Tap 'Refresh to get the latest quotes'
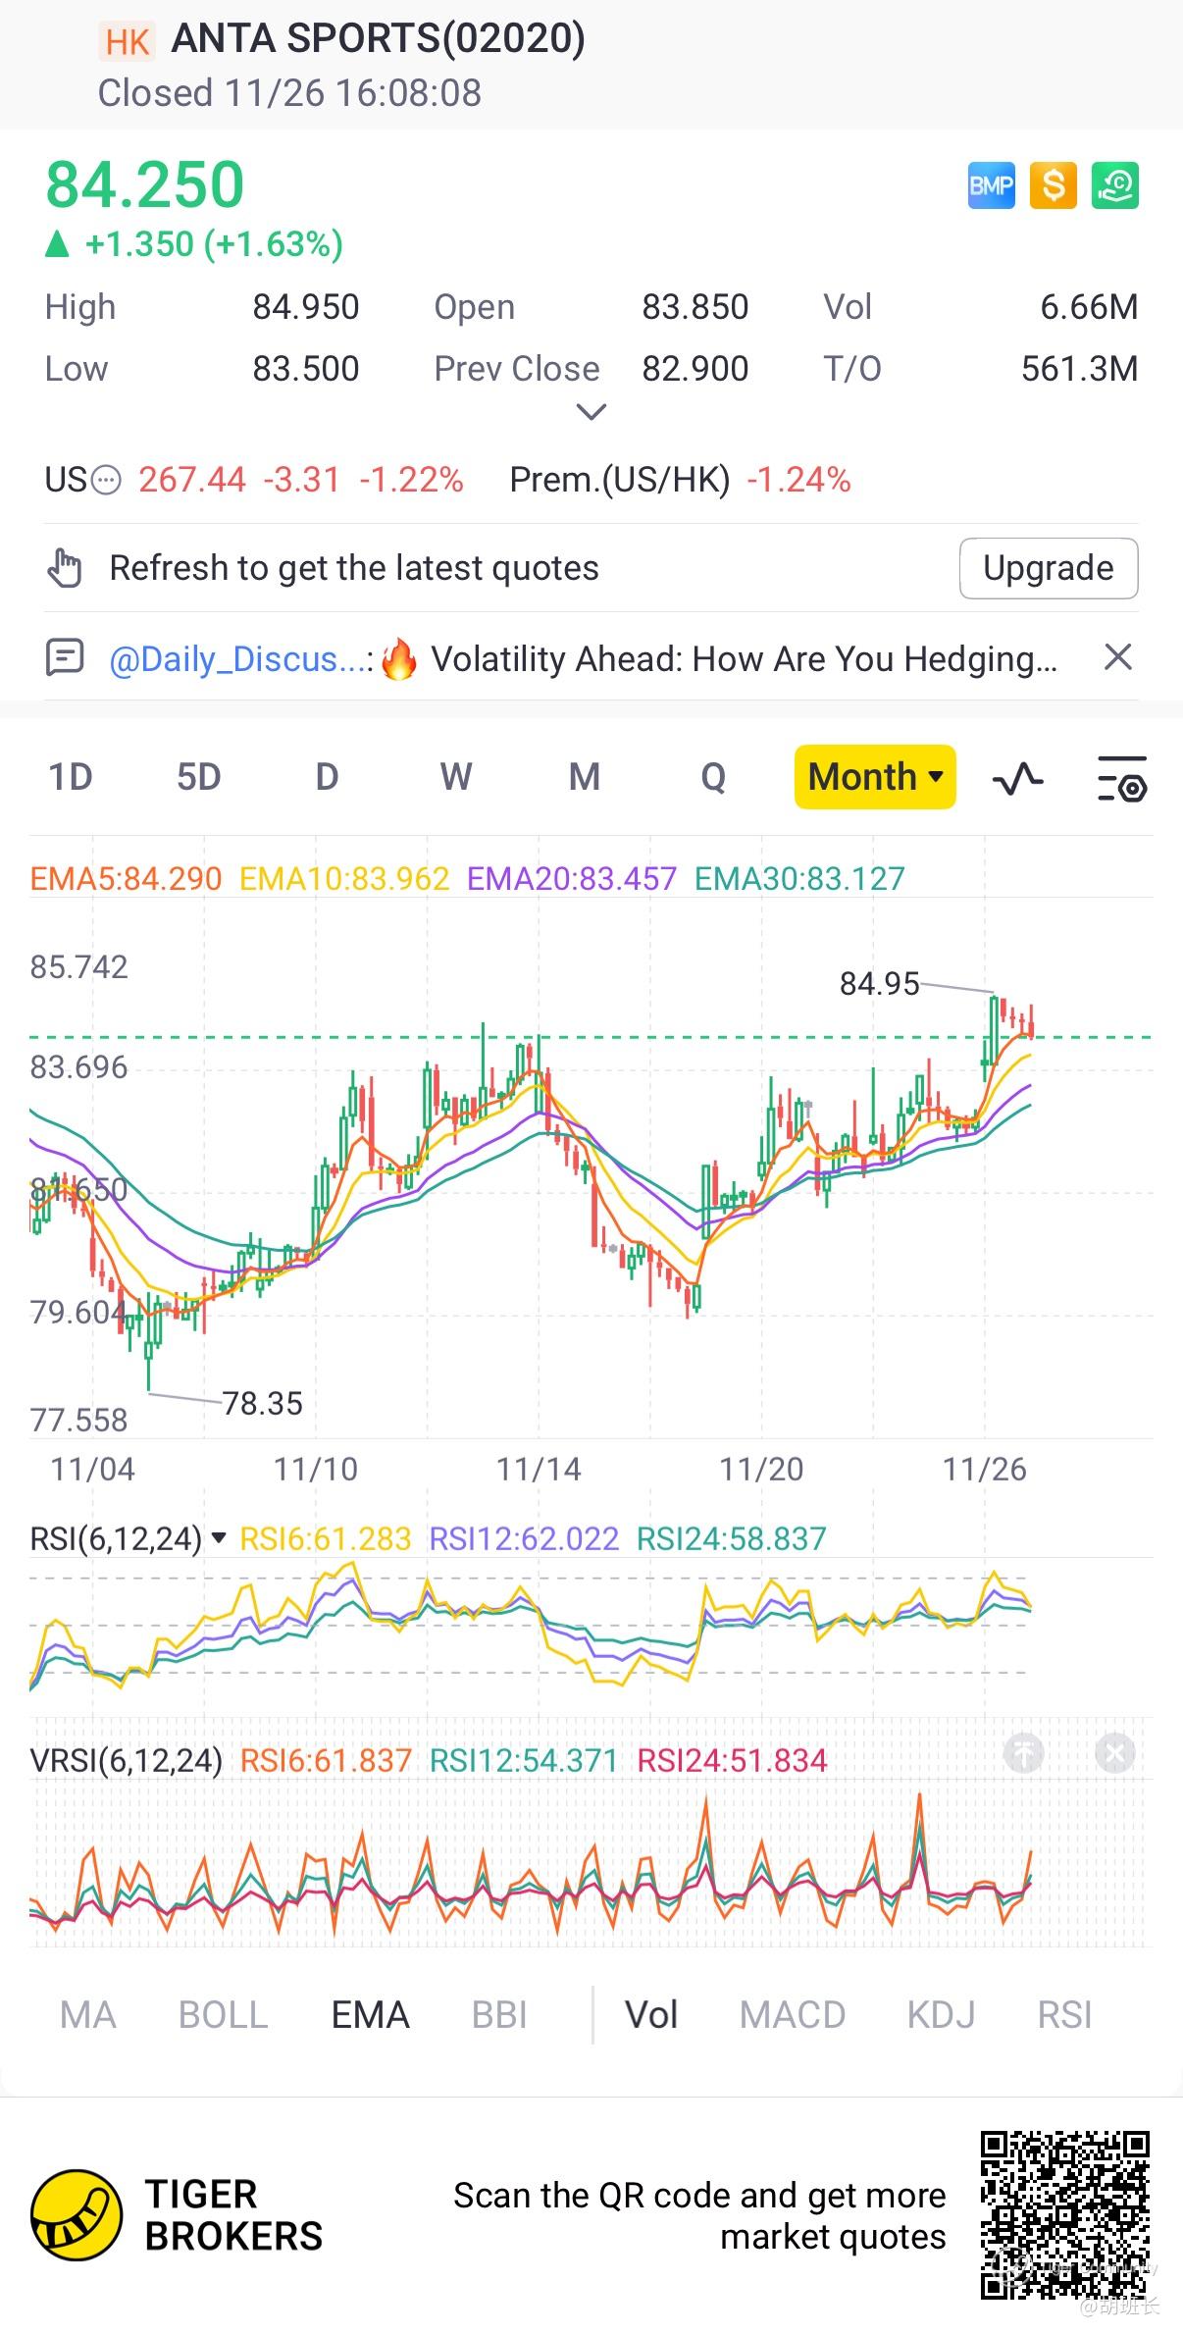This screenshot has height=2333, width=1183. pyautogui.click(x=354, y=568)
